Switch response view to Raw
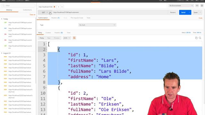Viewport: 205px width, 115px height. [x=49, y=38]
